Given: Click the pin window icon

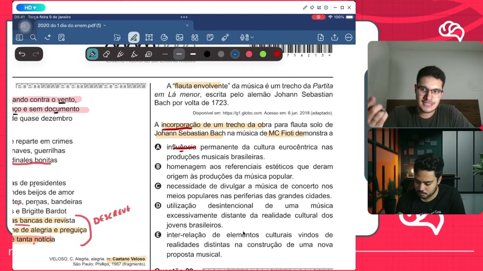Looking at the screenshot, I should [312, 8].
